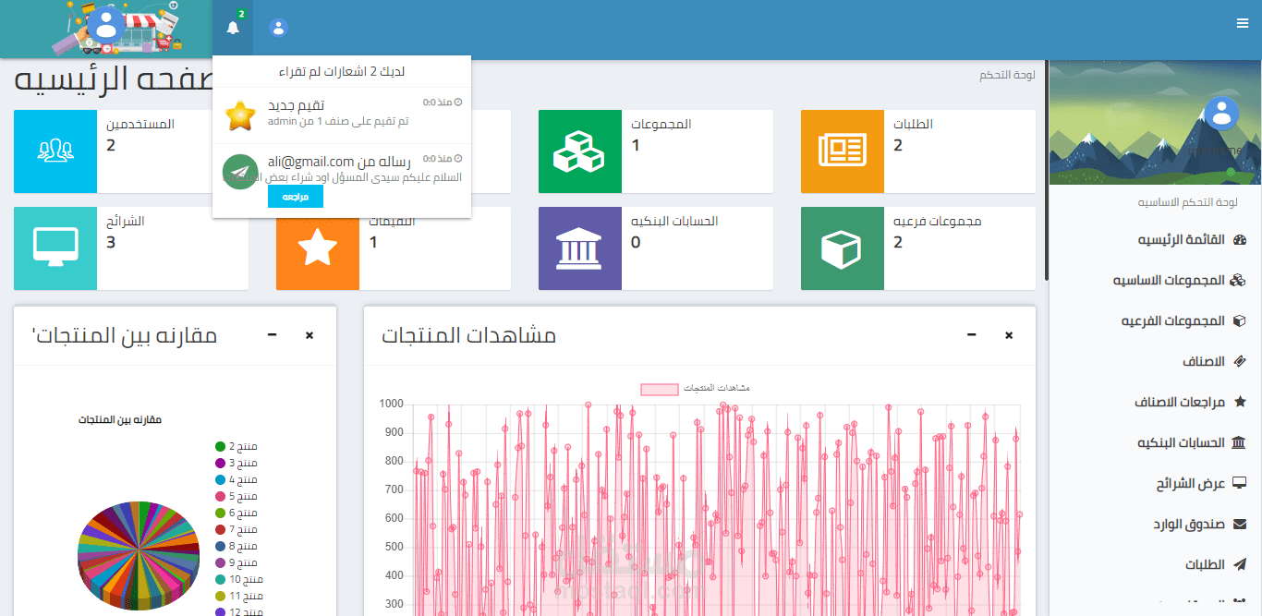This screenshot has height=616, width=1262.
Task: Open the hamburger menu at top right
Action: (x=1242, y=22)
